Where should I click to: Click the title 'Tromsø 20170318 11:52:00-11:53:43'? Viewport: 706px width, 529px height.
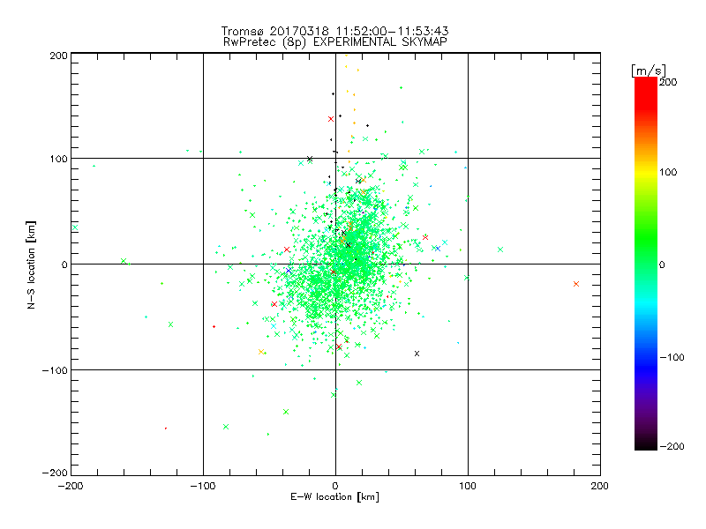[334, 31]
